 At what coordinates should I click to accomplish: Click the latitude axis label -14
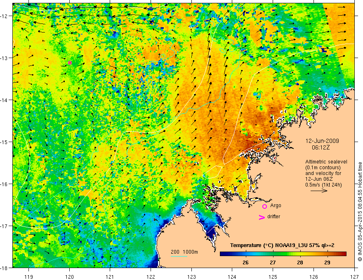pos(5,100)
